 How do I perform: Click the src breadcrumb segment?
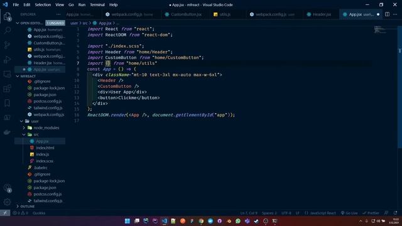pyautogui.click(x=85, y=23)
